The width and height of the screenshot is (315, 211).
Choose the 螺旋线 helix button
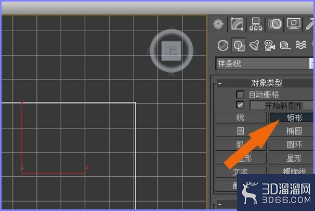(291, 170)
